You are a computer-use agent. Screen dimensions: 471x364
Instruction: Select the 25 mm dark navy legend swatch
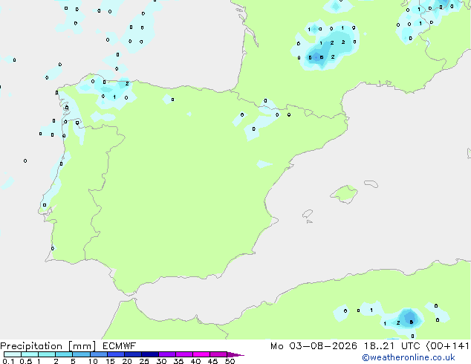(x=150, y=354)
